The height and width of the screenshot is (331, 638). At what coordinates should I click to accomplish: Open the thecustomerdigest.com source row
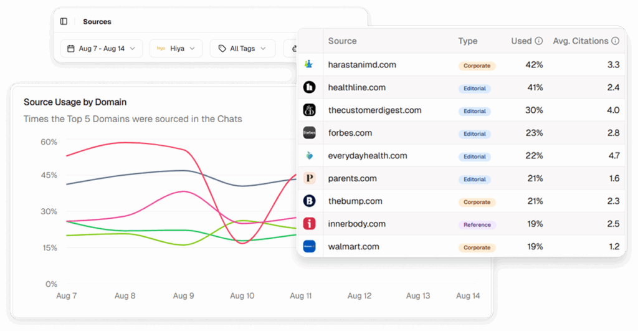462,110
